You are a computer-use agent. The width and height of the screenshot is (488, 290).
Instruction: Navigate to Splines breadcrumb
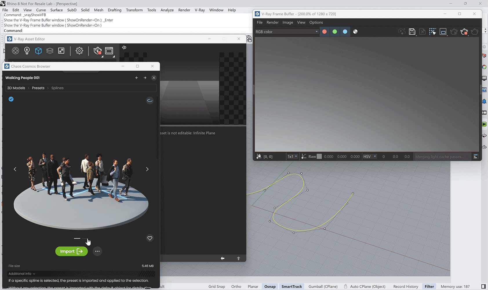(x=57, y=88)
